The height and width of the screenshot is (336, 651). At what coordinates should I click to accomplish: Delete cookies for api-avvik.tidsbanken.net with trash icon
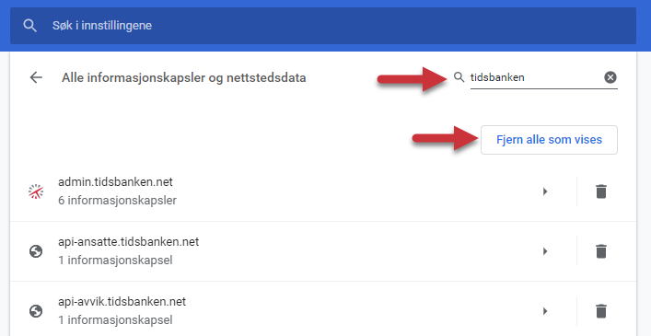(601, 311)
